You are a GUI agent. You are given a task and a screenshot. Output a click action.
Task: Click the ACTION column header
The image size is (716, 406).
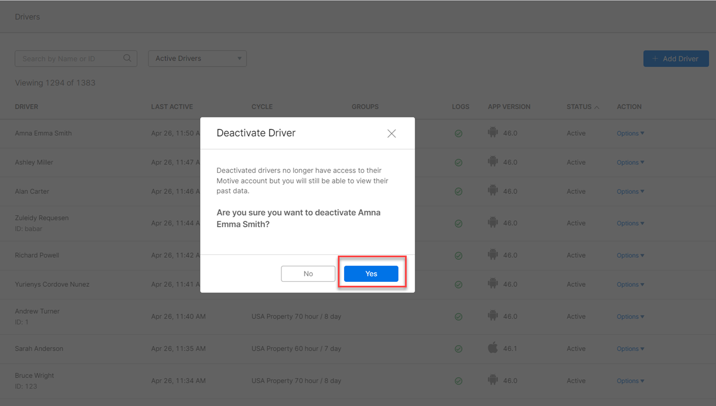629,107
